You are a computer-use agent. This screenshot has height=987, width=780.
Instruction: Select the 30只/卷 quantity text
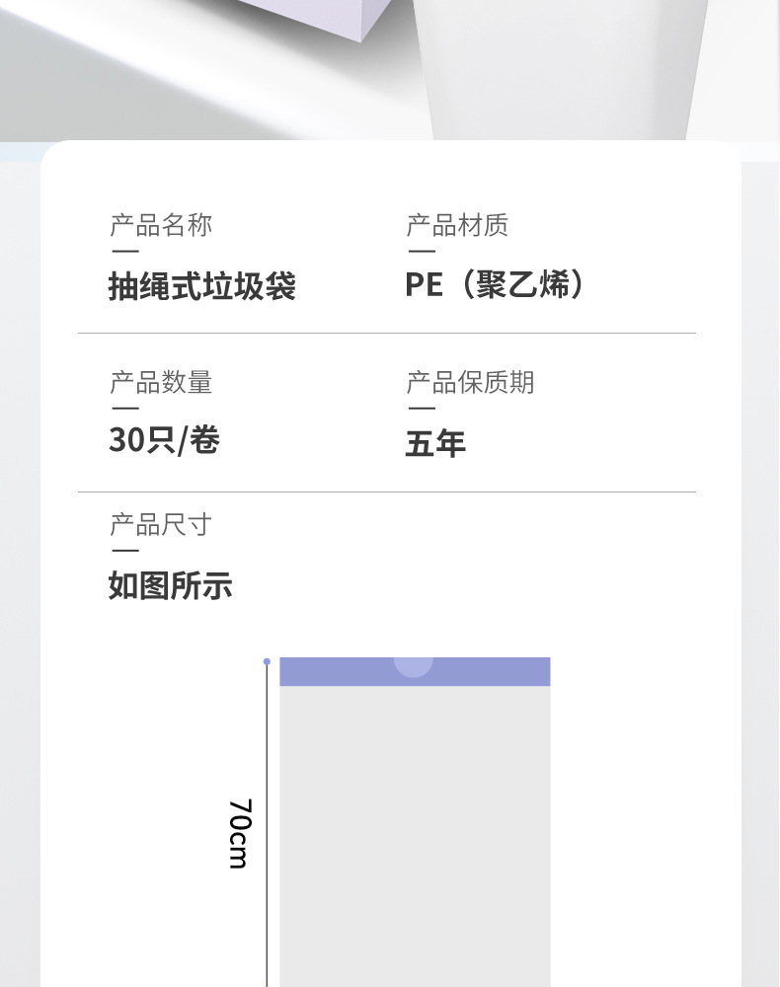[x=164, y=440]
